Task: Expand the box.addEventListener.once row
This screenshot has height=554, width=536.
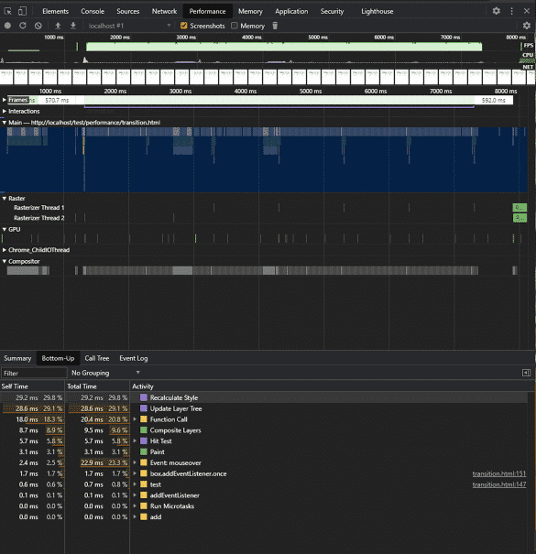Action: coord(135,473)
